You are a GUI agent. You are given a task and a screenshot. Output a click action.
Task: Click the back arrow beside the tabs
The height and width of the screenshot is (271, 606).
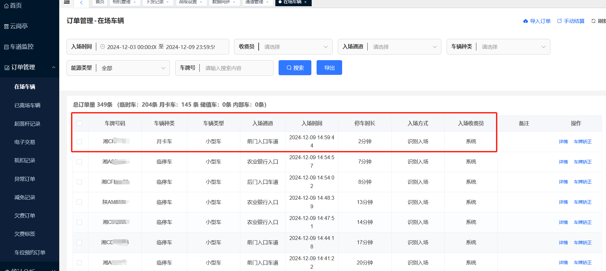[x=81, y=3]
